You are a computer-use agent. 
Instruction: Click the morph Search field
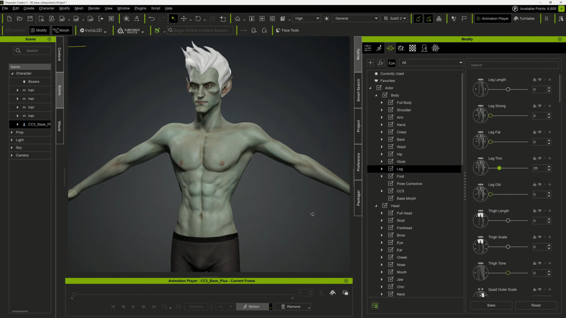513,65
